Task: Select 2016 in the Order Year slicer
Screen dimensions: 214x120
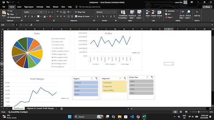Action: coord(141,89)
